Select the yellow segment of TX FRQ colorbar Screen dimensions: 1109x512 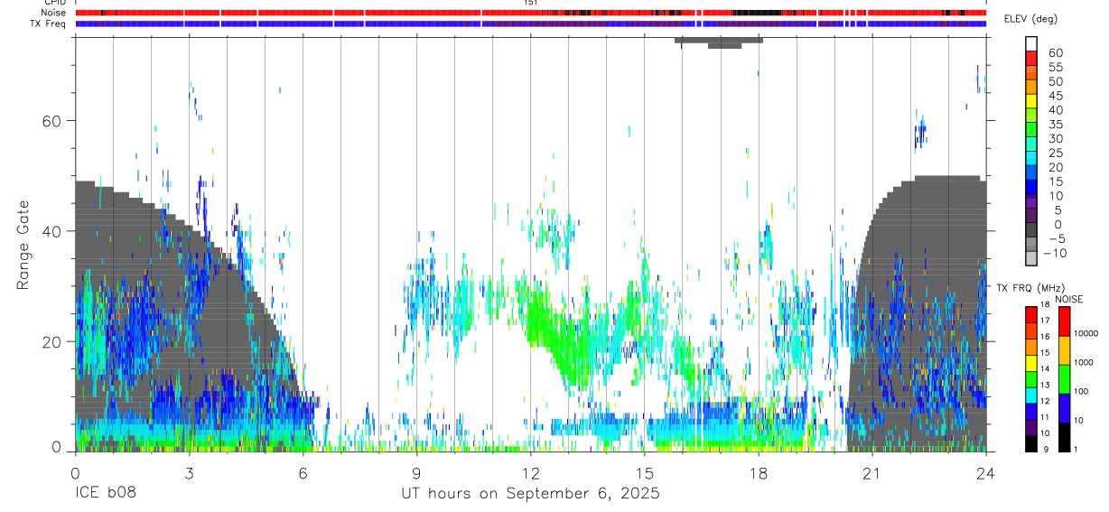click(x=1031, y=363)
